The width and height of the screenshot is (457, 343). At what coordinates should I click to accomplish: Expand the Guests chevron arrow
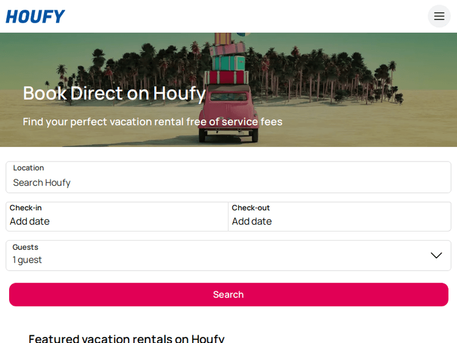(x=436, y=255)
